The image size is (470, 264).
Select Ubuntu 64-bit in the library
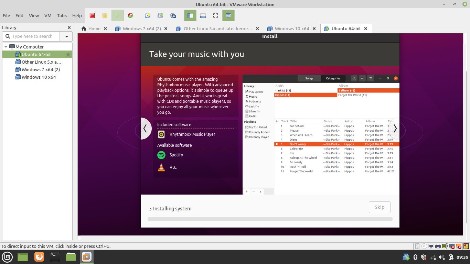click(x=37, y=54)
